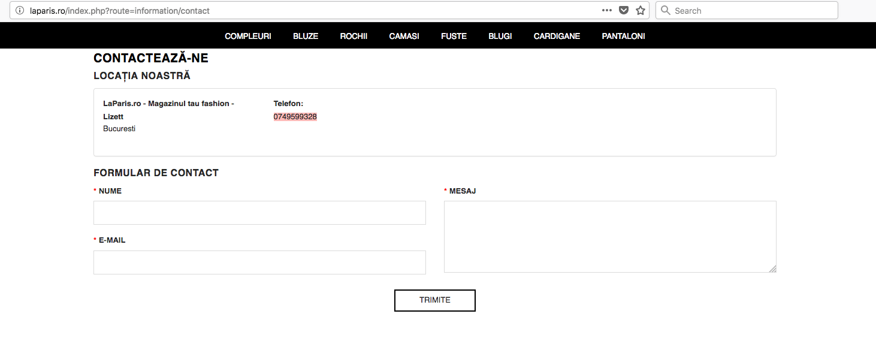The image size is (876, 344).
Task: Click the magnifier icon in search box
Action: pyautogui.click(x=665, y=11)
